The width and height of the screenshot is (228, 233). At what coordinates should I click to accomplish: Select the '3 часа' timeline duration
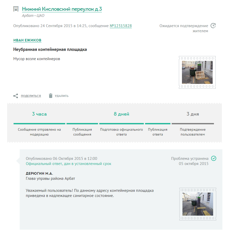click(x=39, y=114)
